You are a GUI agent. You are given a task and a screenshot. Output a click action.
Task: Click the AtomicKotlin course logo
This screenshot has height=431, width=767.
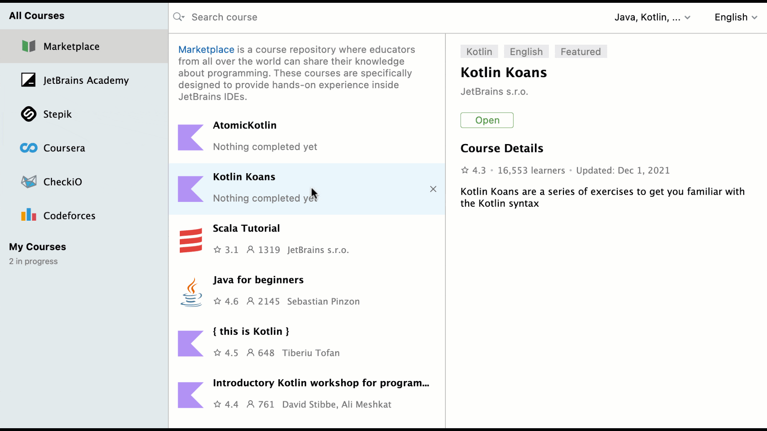coord(190,137)
